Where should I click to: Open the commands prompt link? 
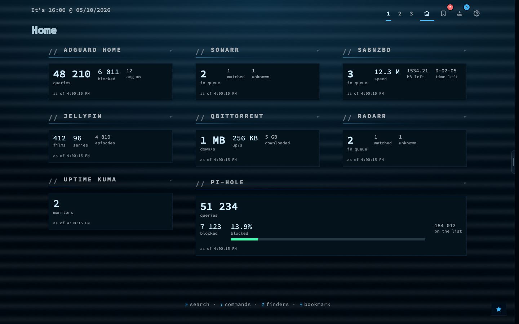click(235, 304)
